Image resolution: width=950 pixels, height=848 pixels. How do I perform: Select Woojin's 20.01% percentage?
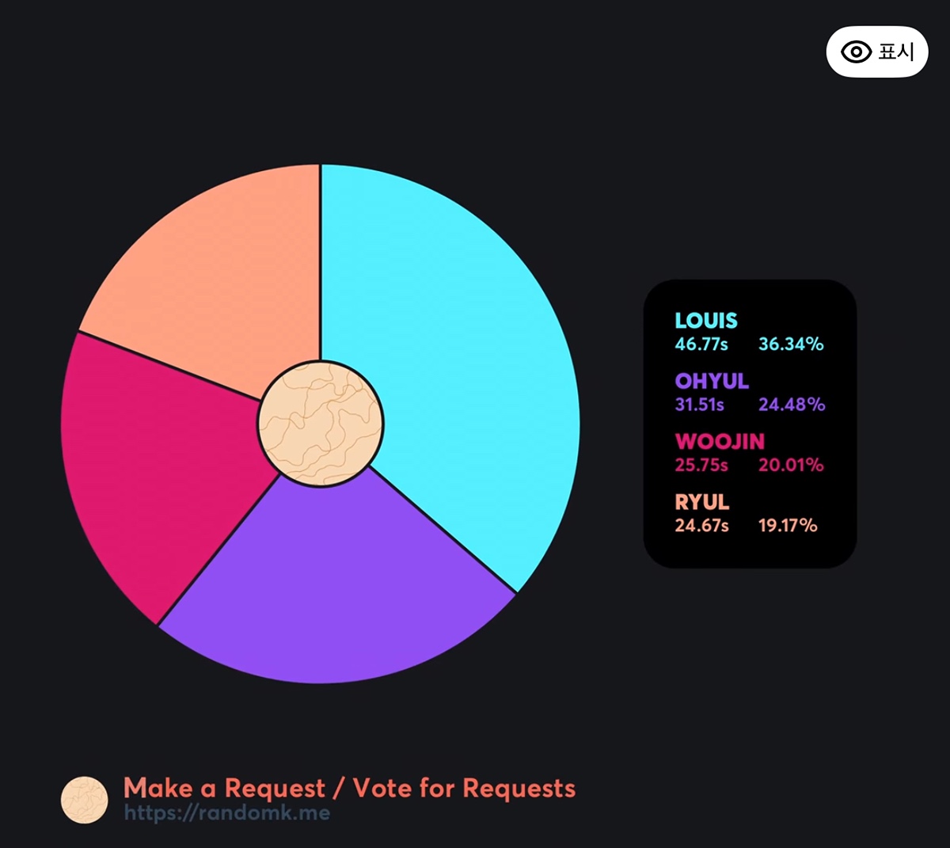[791, 465]
